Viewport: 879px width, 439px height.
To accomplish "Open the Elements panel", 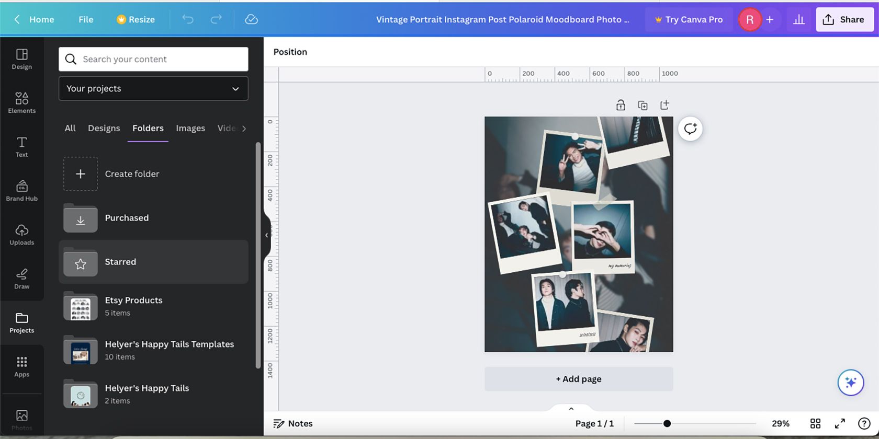I will pyautogui.click(x=21, y=102).
